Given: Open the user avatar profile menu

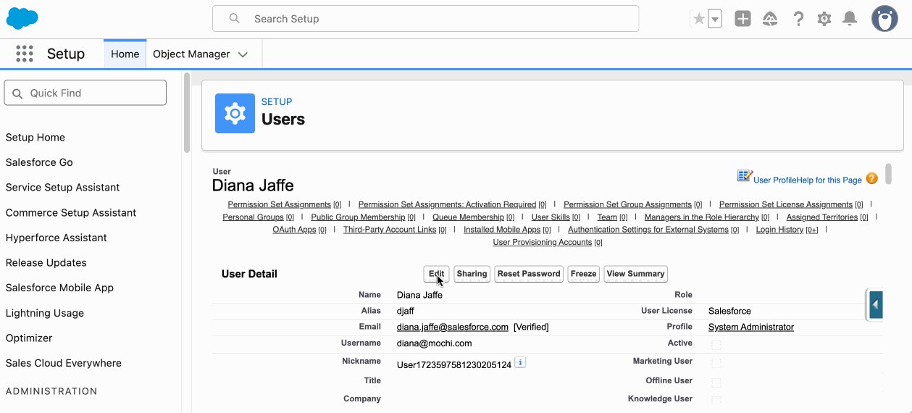Looking at the screenshot, I should tap(884, 19).
